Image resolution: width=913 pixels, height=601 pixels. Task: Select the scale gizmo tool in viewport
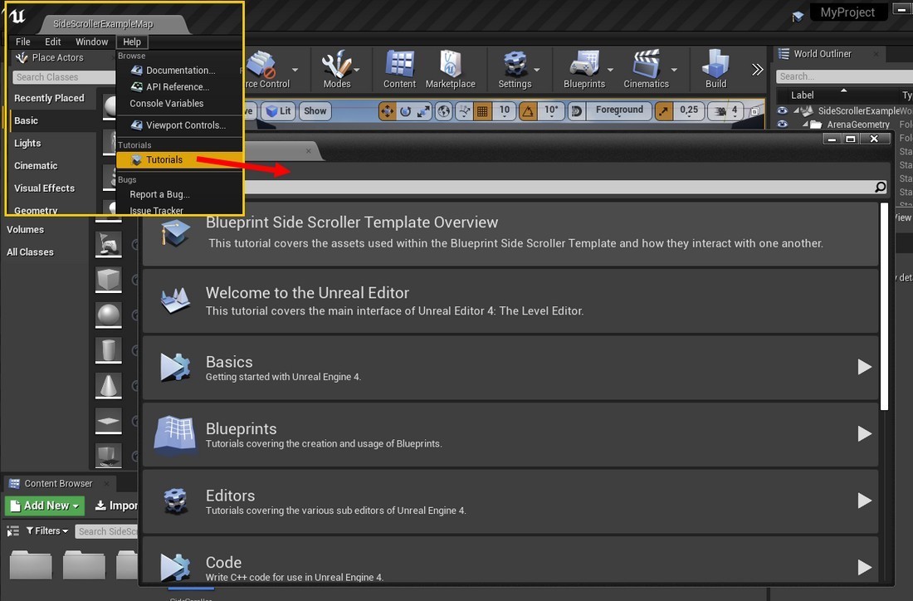(423, 110)
